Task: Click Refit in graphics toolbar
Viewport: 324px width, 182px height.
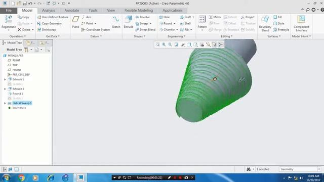Action: pyautogui.click(x=157, y=44)
